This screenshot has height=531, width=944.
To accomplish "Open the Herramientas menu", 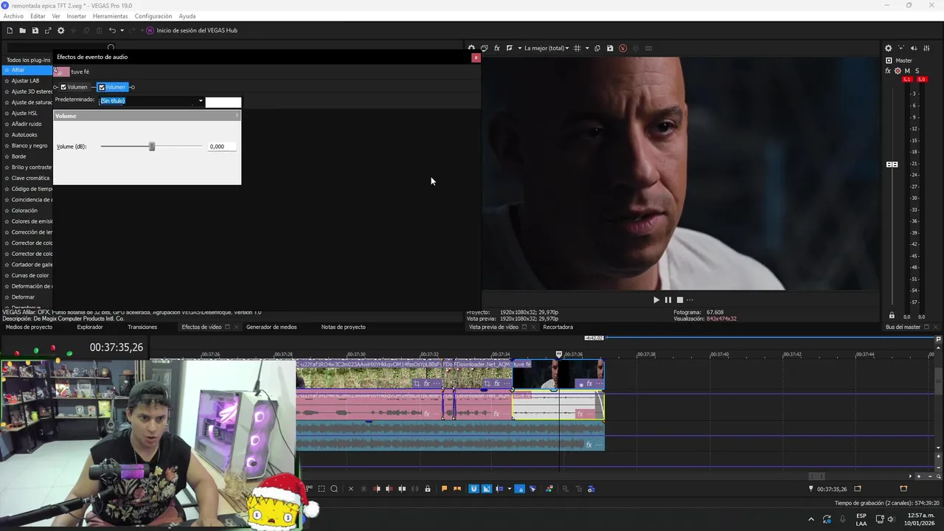I will tap(110, 16).
